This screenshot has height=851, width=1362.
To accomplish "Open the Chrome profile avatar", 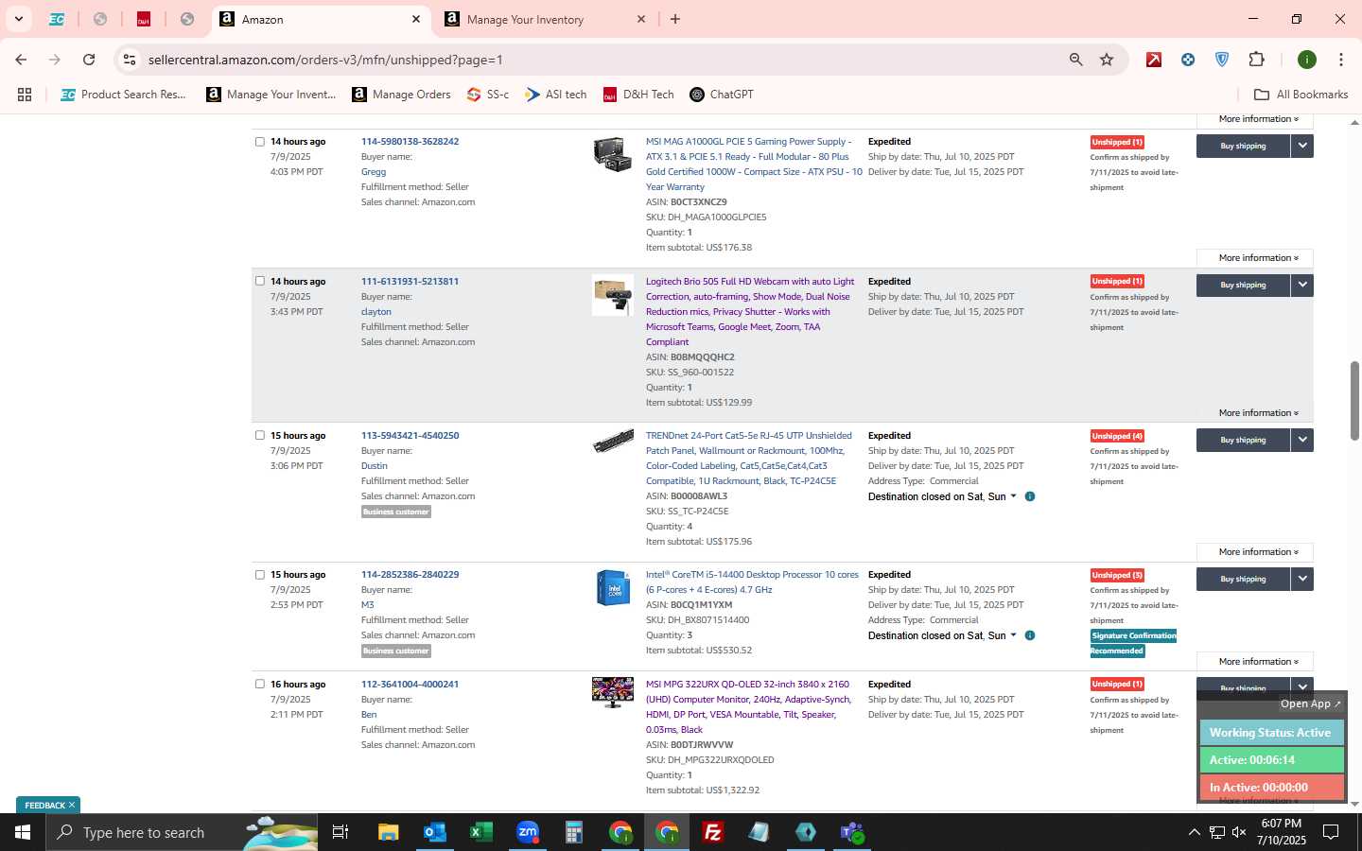I will pos(1307,60).
